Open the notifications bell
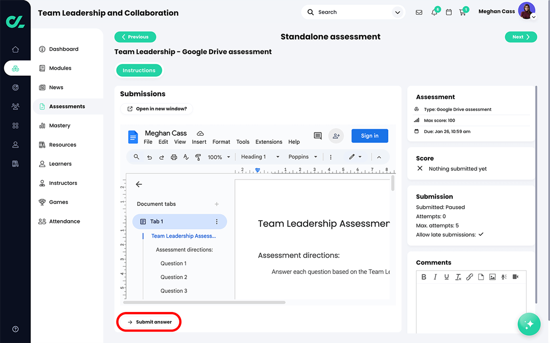The width and height of the screenshot is (550, 343). click(434, 12)
